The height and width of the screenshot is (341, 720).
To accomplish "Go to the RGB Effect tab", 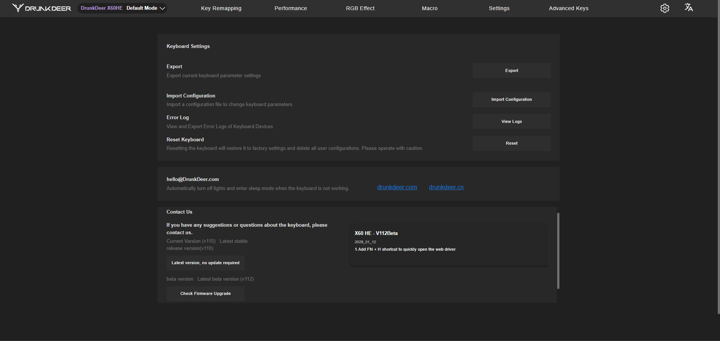I will click(x=360, y=8).
